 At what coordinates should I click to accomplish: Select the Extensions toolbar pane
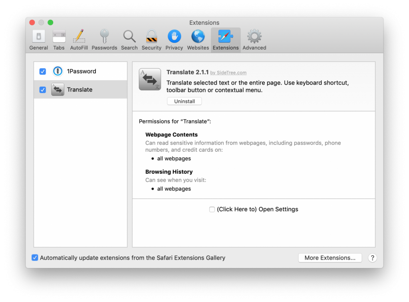(x=226, y=40)
